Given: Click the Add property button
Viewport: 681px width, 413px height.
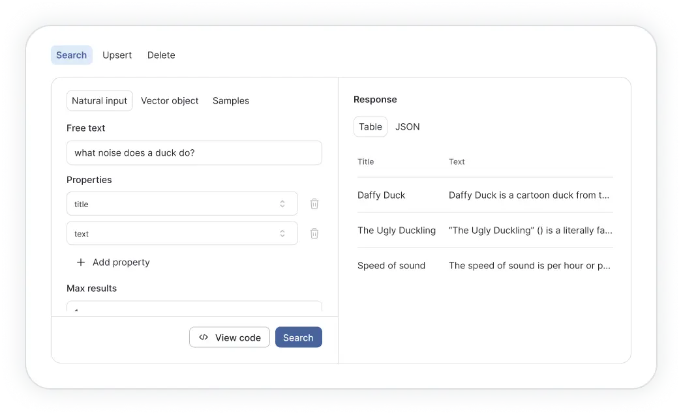Looking at the screenshot, I should 121,263.
